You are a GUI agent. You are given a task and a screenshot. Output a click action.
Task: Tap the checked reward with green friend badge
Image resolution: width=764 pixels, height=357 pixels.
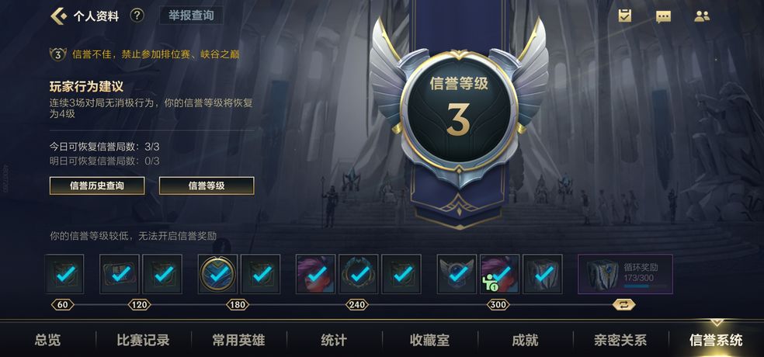pyautogui.click(x=499, y=274)
